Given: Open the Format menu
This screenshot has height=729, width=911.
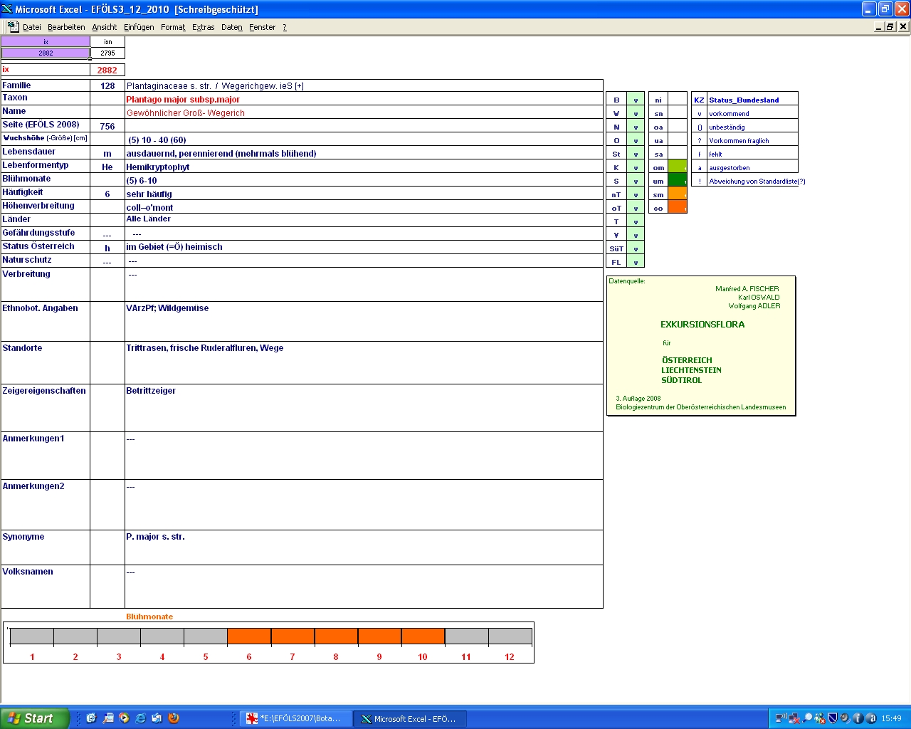Looking at the screenshot, I should coord(173,27).
